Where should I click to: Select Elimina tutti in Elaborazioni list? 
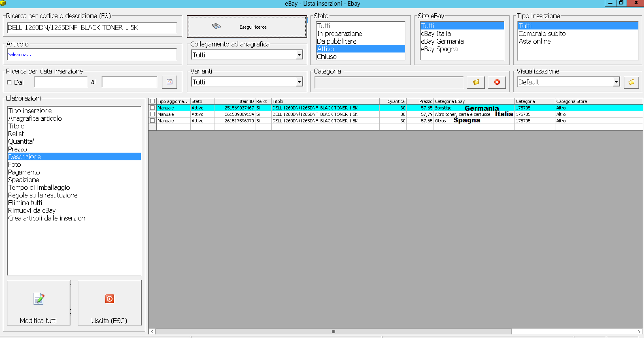click(x=74, y=203)
